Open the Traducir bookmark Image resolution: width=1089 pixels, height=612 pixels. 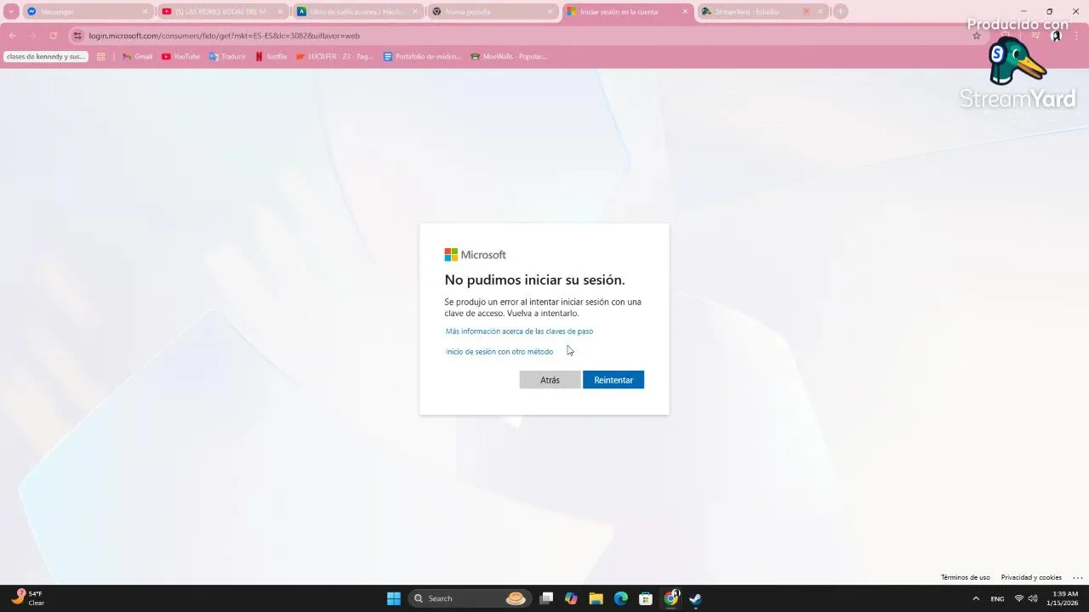pos(227,57)
